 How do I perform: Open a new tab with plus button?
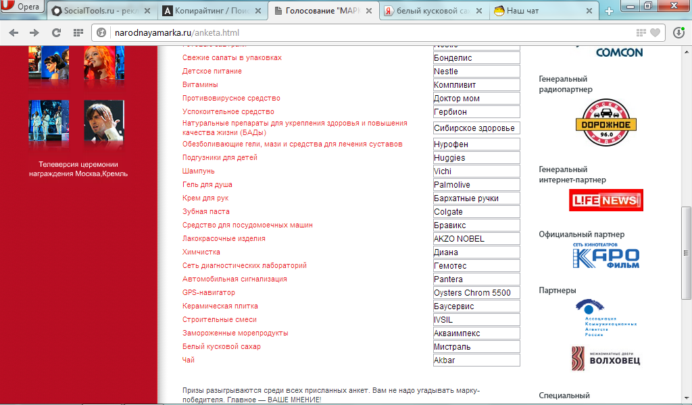609,11
